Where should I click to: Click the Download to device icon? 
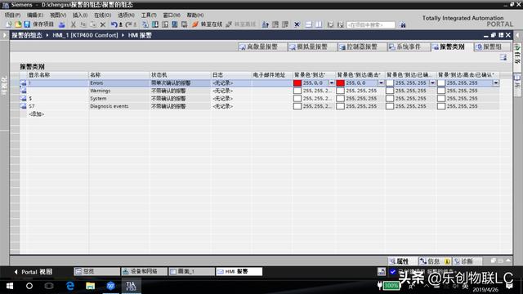155,24
